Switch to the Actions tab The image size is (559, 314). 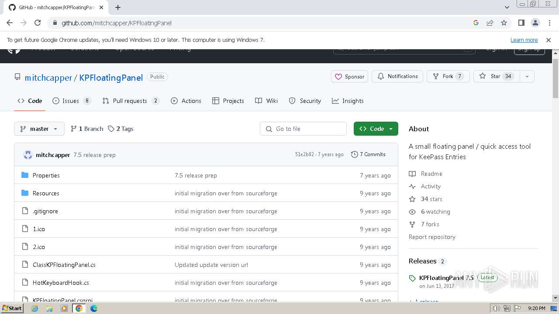pos(186,101)
